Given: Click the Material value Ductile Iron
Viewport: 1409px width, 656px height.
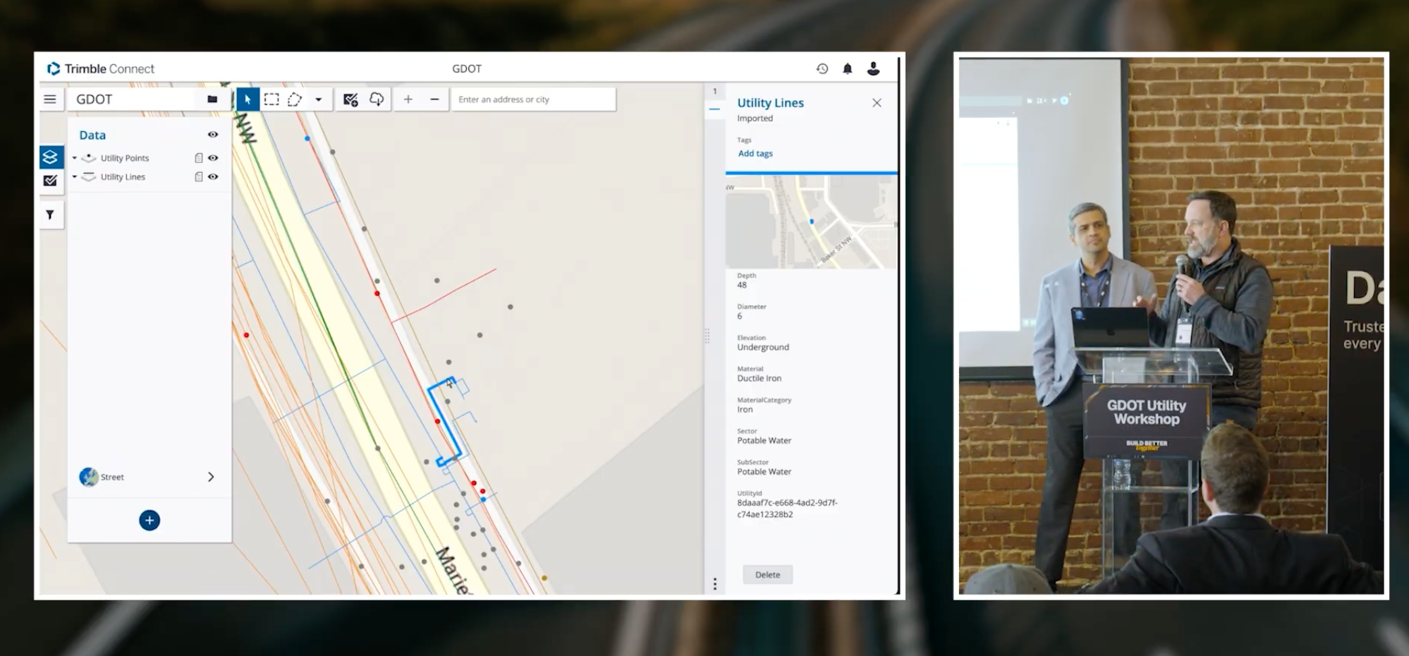Looking at the screenshot, I should (760, 378).
